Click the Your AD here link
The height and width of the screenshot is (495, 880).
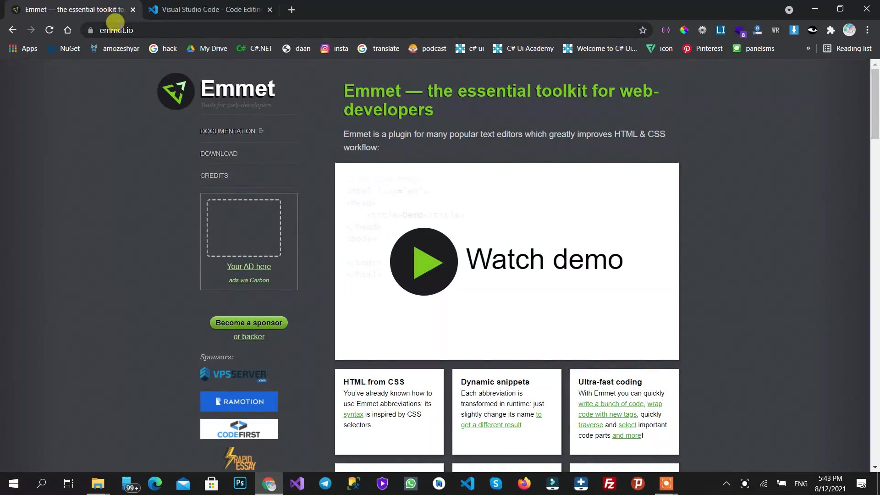click(249, 266)
